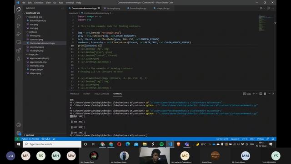Open the Edit menu
291x164 pixels.
click(x=30, y=3)
